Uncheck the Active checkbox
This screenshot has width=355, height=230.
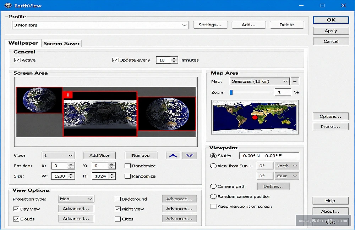[17, 60]
